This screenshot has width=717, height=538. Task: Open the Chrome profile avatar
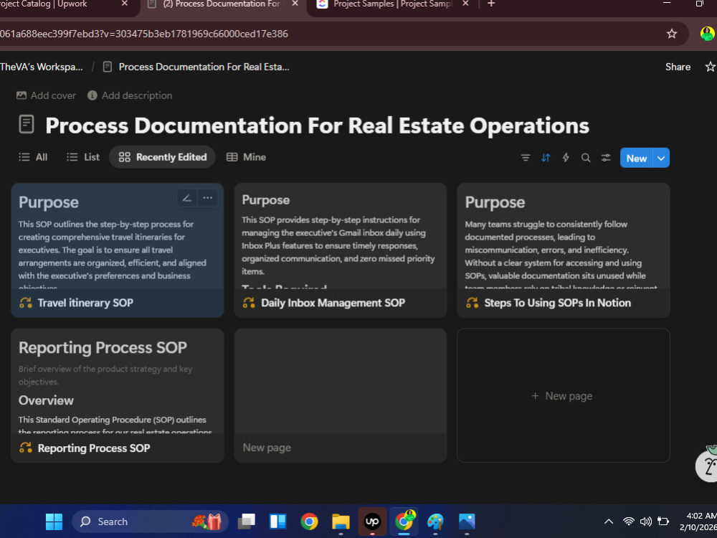(x=707, y=34)
